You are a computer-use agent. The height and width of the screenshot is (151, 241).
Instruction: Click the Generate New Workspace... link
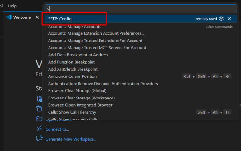[71, 139]
